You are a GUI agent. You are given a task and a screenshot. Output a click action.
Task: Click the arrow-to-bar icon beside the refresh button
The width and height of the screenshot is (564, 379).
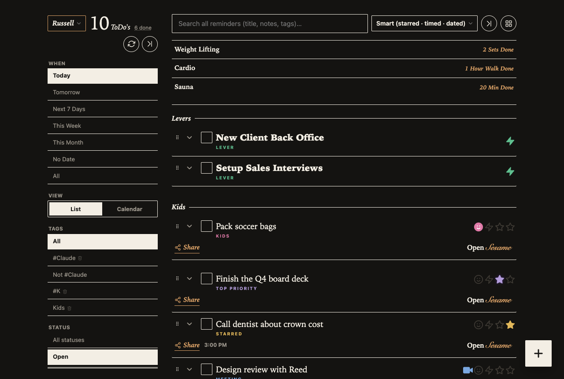pos(150,44)
